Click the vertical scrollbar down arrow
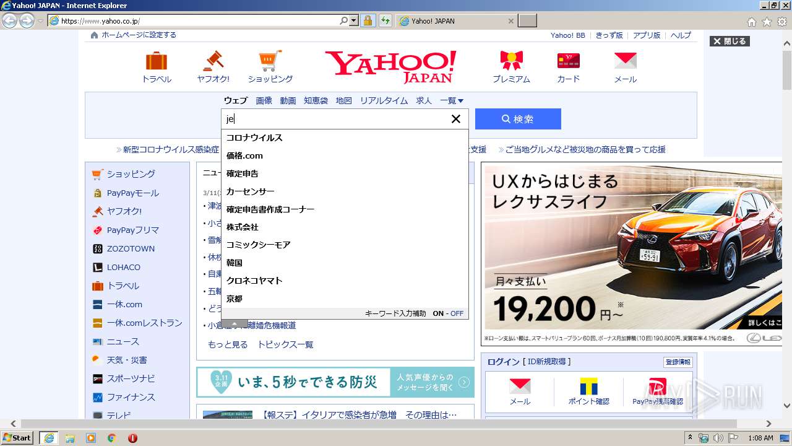This screenshot has width=792, height=446. [x=786, y=406]
